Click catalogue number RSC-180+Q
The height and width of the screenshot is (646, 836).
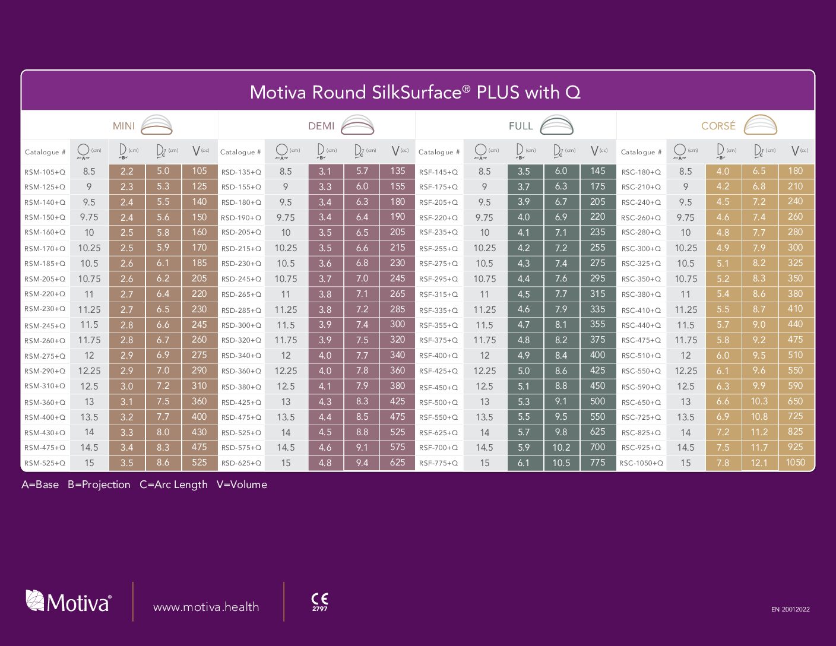[641, 172]
